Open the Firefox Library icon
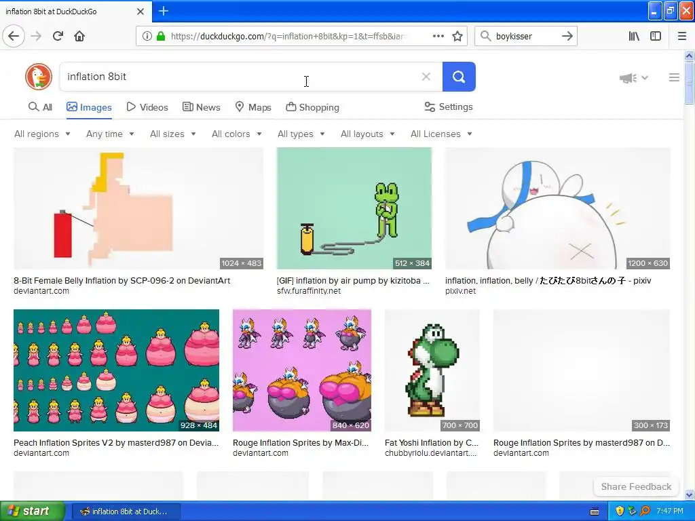This screenshot has width=695, height=521. click(x=634, y=36)
